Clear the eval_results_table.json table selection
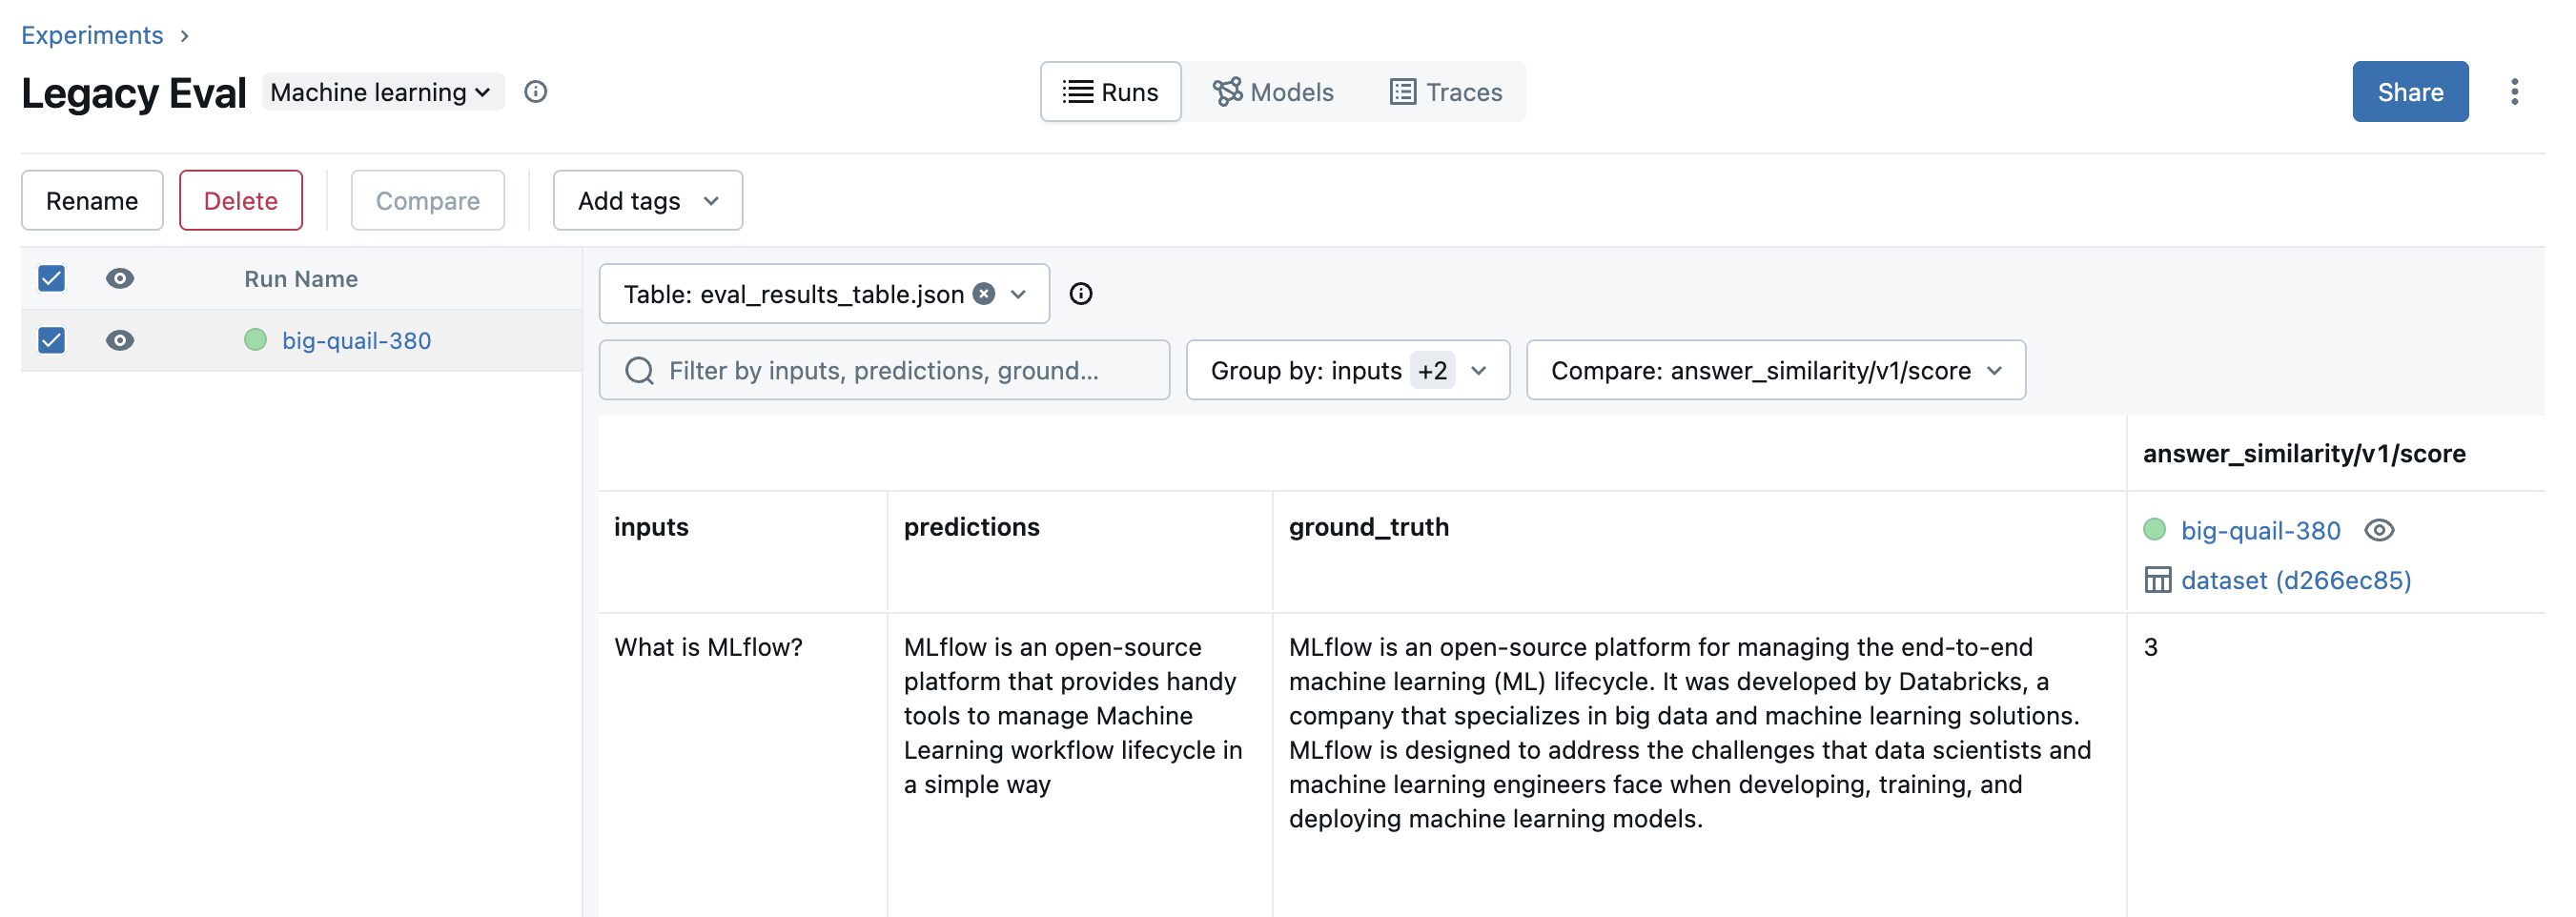 click(x=984, y=294)
